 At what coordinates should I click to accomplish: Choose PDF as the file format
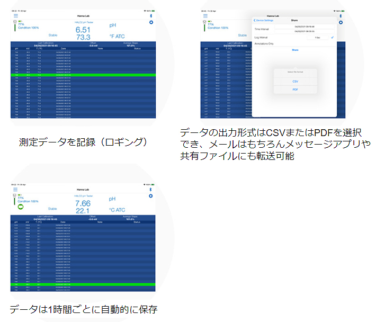coord(295,90)
